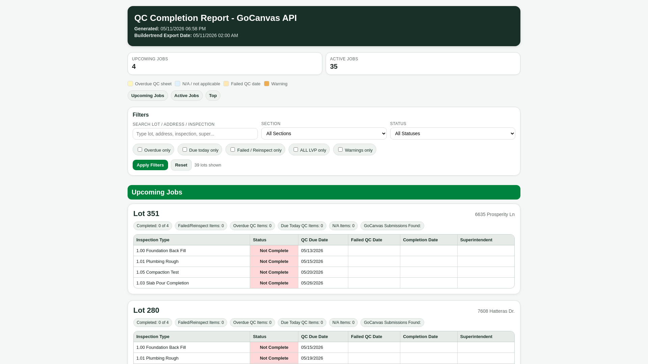This screenshot has width=648, height=364.
Task: Select 1.05 Compaction Test row
Action: tap(324, 272)
